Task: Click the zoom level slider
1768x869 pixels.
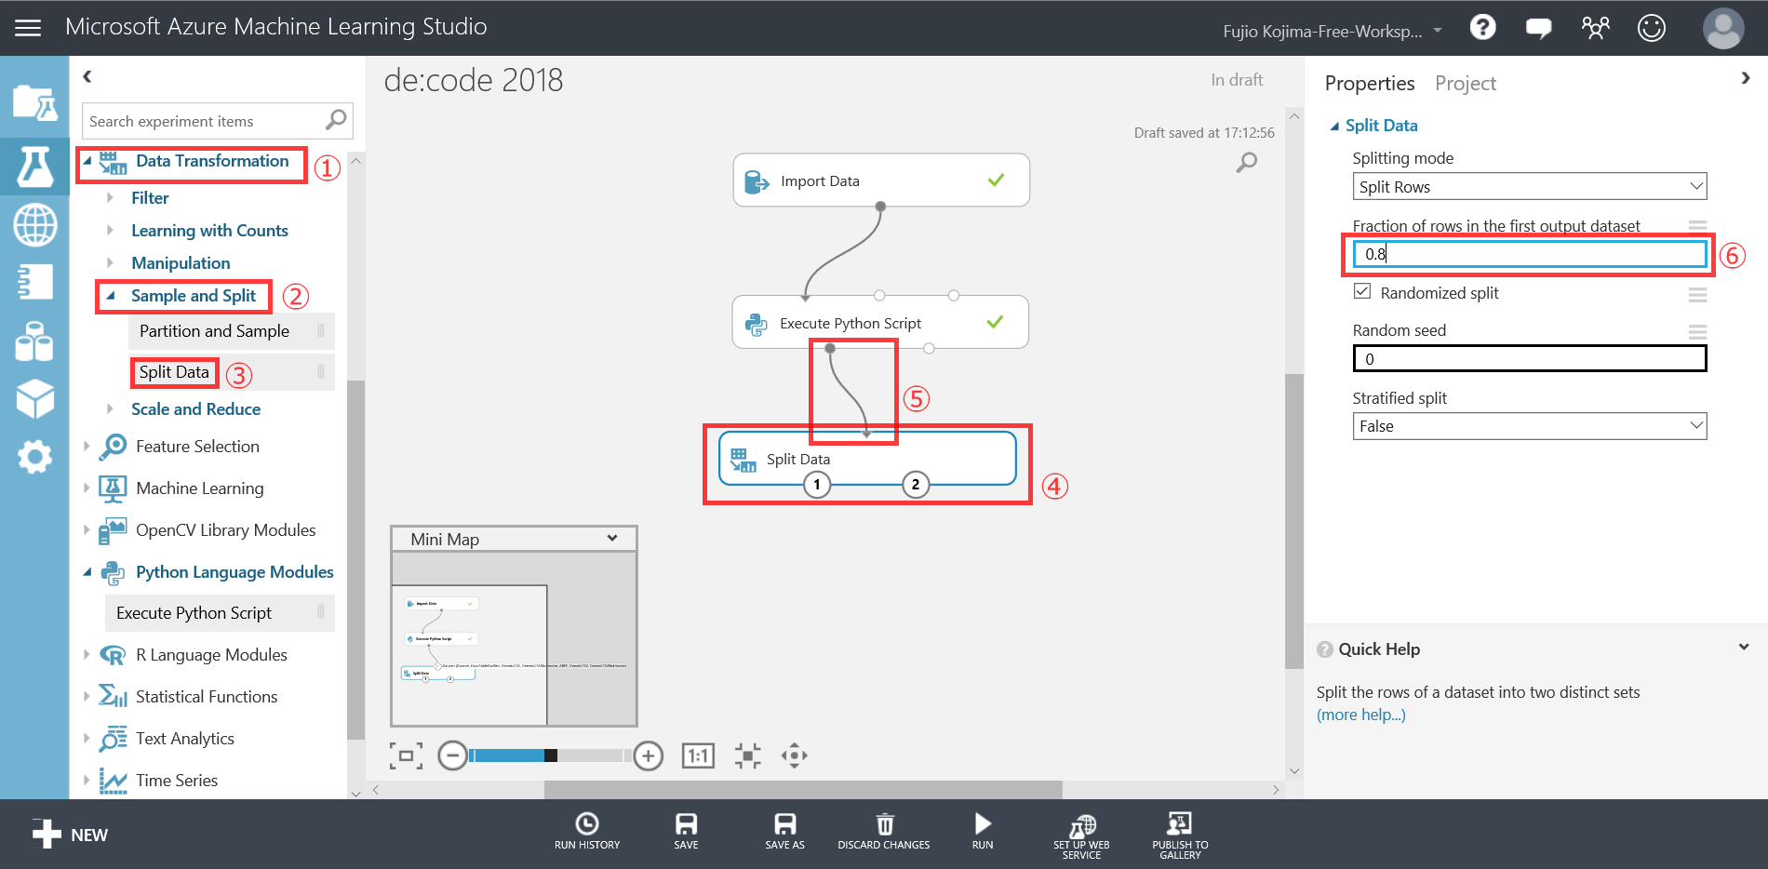Action: 551,755
